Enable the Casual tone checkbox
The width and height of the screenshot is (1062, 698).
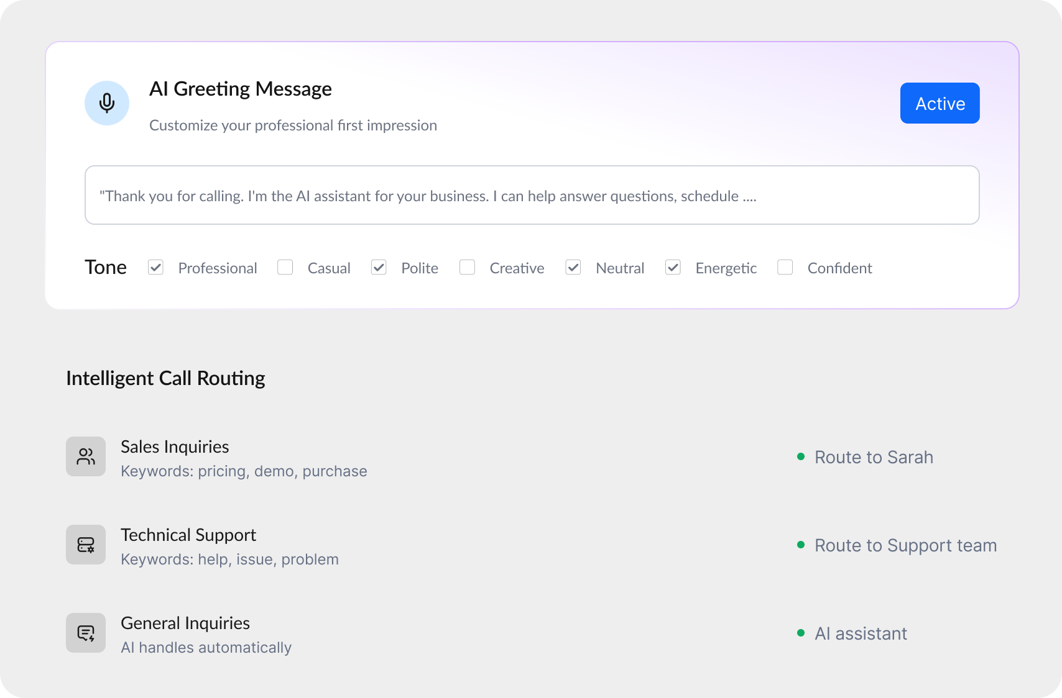click(x=285, y=268)
